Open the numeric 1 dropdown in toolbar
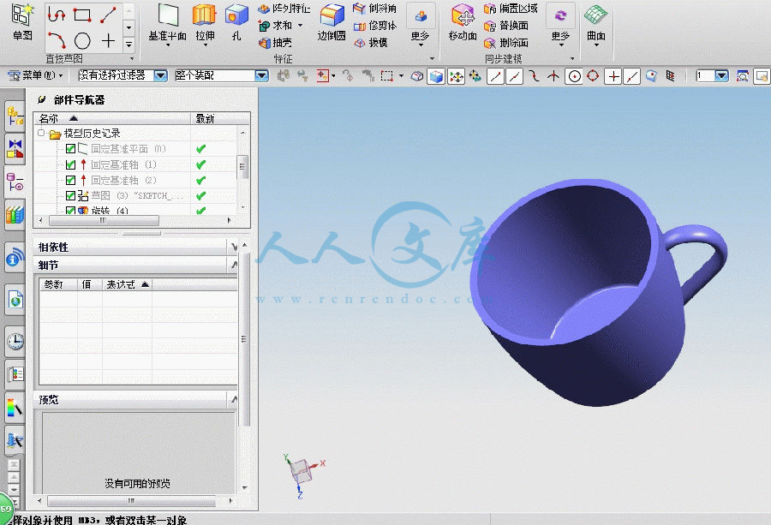This screenshot has height=525, width=771. coord(721,75)
